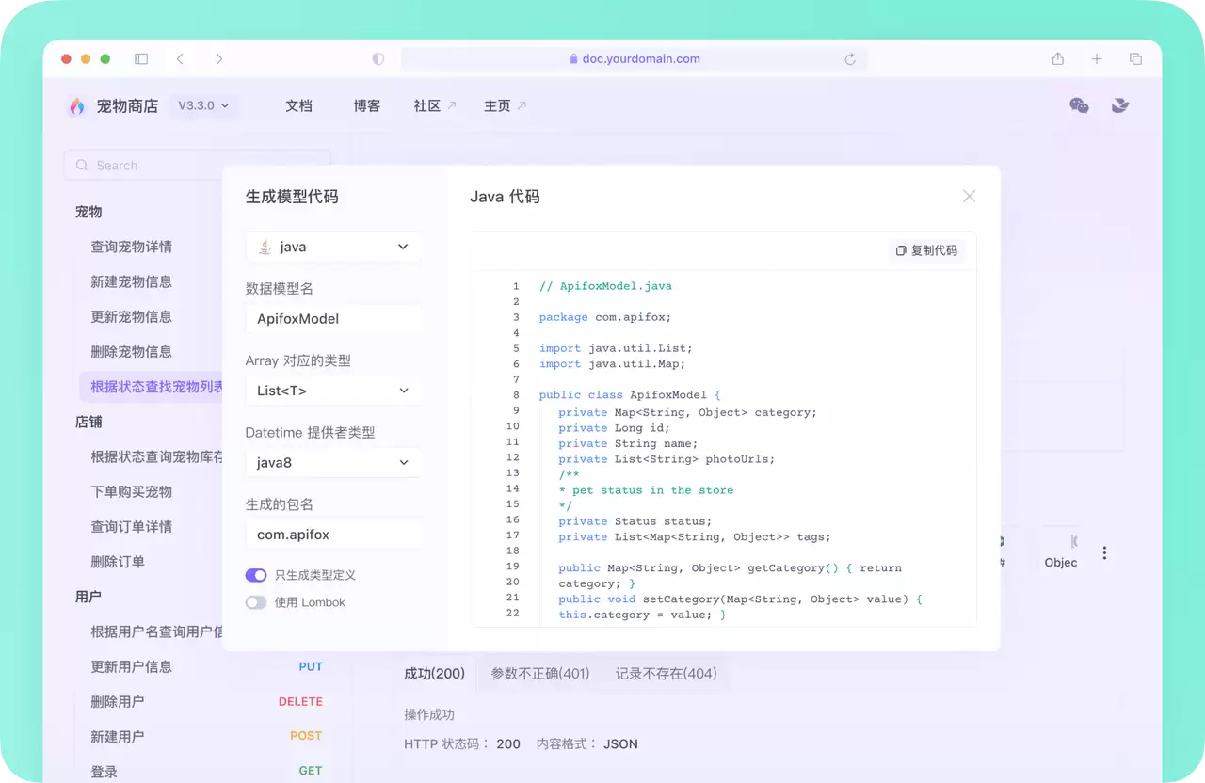Show tab overview icon in browser
The image size is (1205, 783).
(x=1135, y=58)
